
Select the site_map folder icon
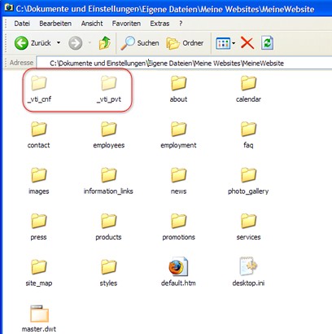39,267
